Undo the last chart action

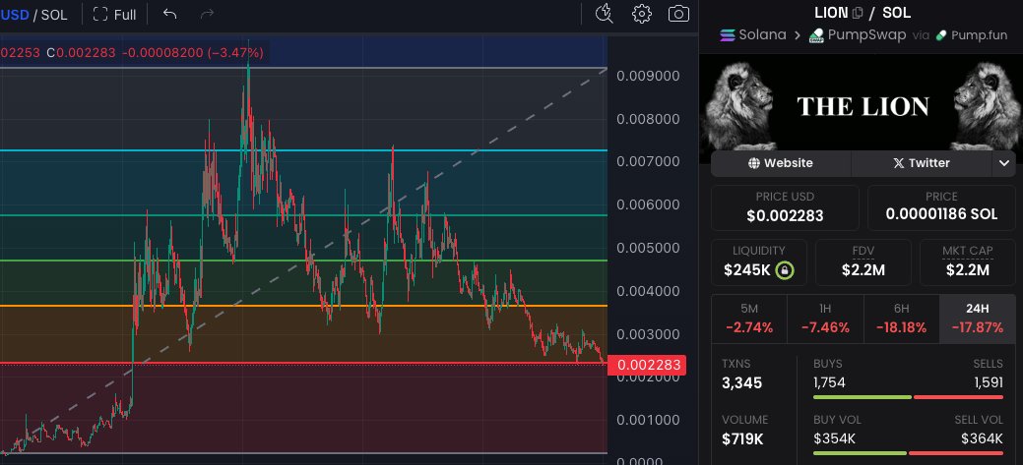pos(169,14)
